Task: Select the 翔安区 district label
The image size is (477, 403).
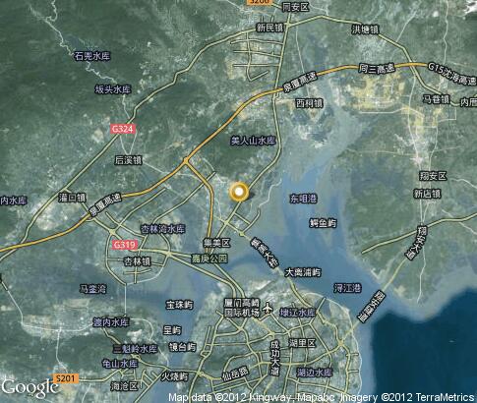Action: point(433,176)
